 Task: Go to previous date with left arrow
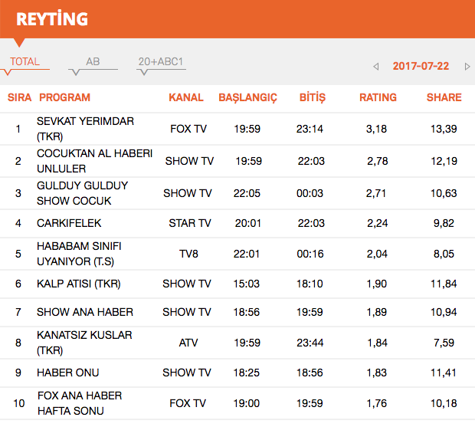[x=376, y=67]
